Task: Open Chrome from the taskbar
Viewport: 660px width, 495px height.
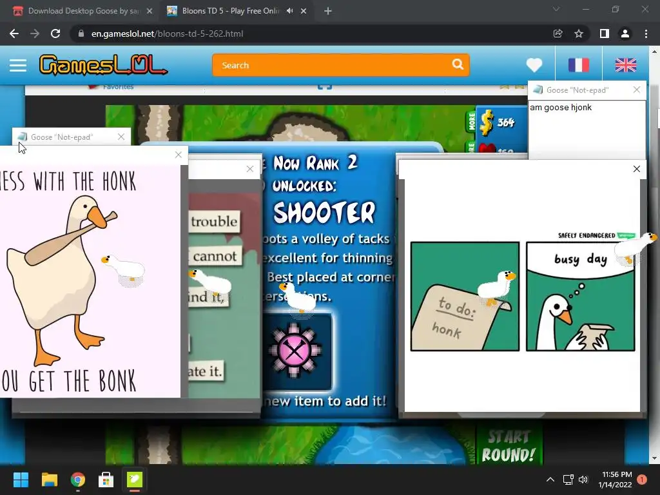Action: pos(78,480)
